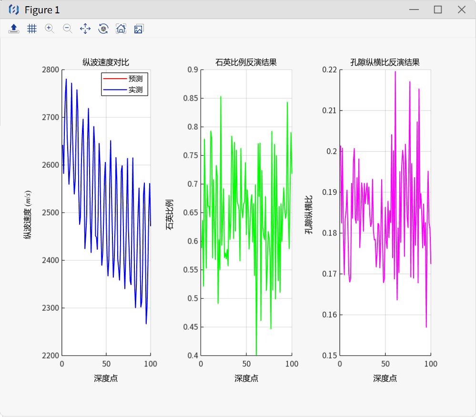
Task: Click 深度点 label under the middle plot
Action: (x=246, y=378)
